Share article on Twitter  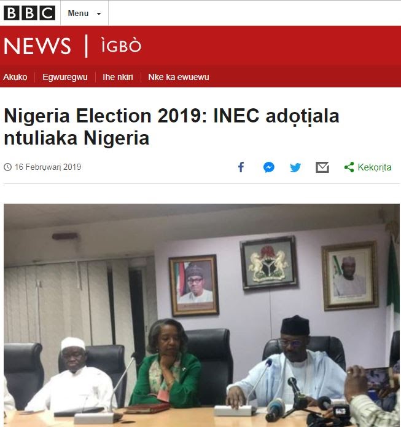click(295, 167)
